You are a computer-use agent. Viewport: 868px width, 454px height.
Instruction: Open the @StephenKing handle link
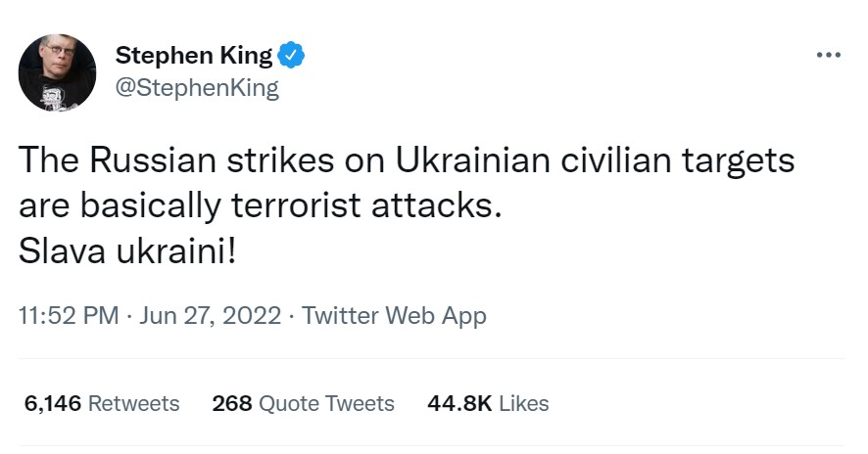(196, 88)
